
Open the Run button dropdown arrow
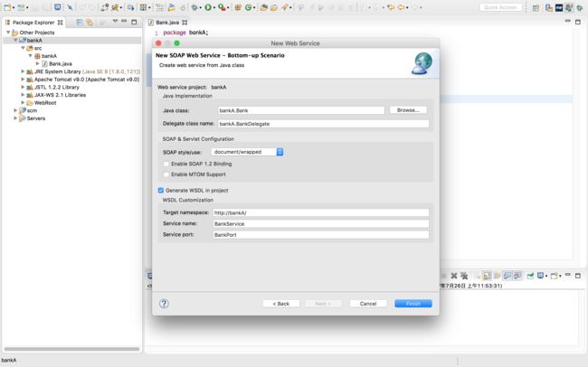[x=213, y=7]
